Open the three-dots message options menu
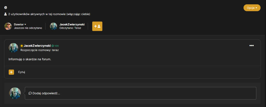The image size is (266, 107). 252,46
